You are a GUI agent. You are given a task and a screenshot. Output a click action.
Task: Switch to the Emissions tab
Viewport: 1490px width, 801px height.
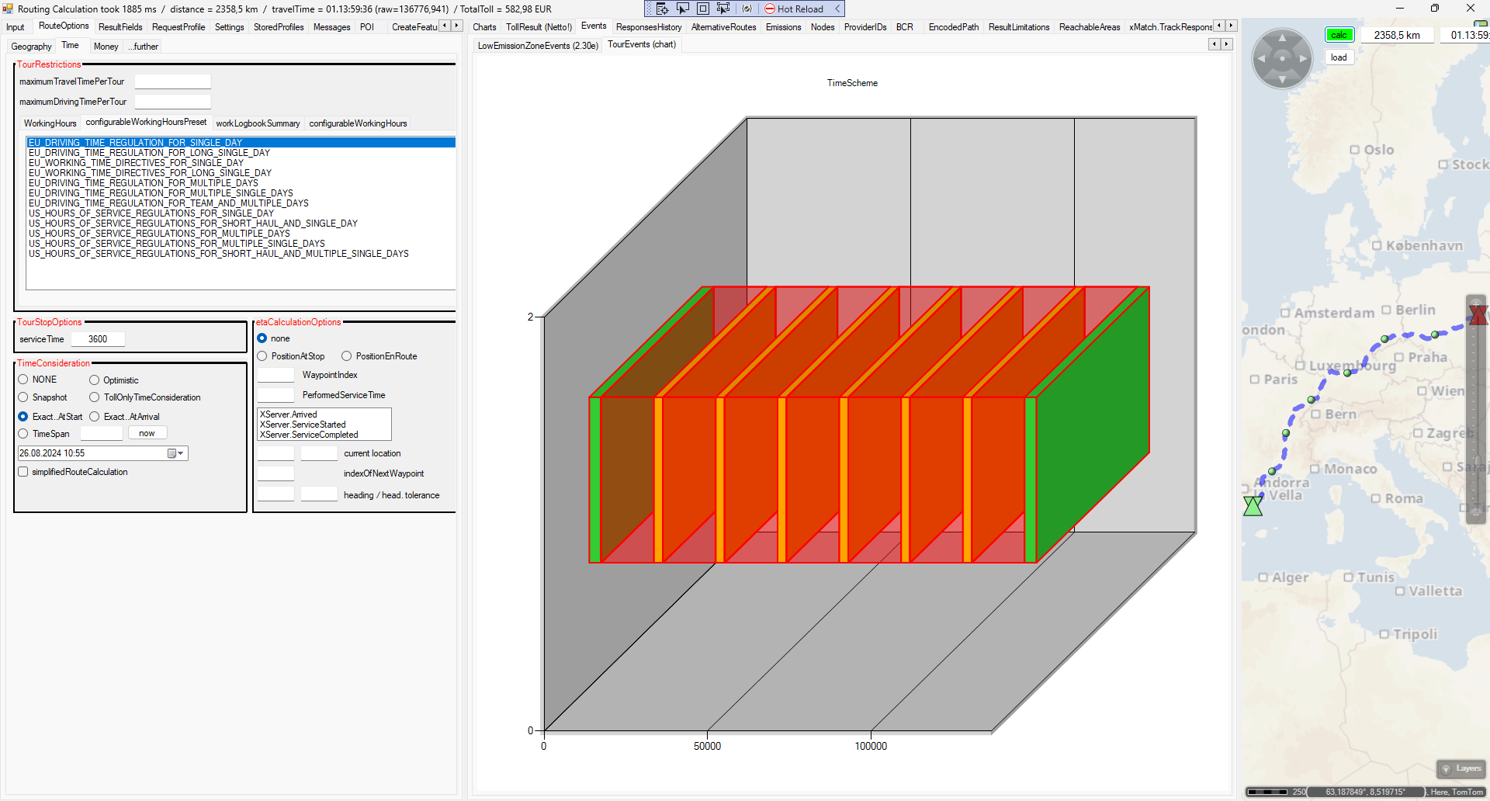point(783,27)
